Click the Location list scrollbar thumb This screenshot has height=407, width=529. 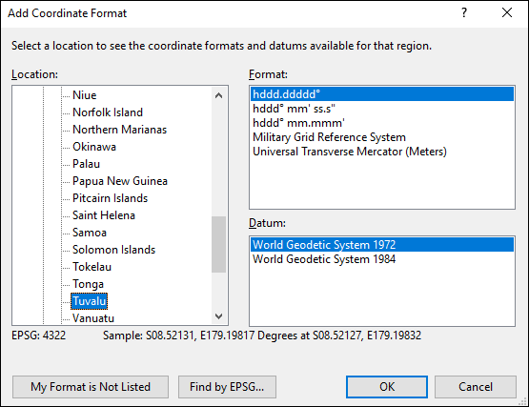[x=218, y=244]
